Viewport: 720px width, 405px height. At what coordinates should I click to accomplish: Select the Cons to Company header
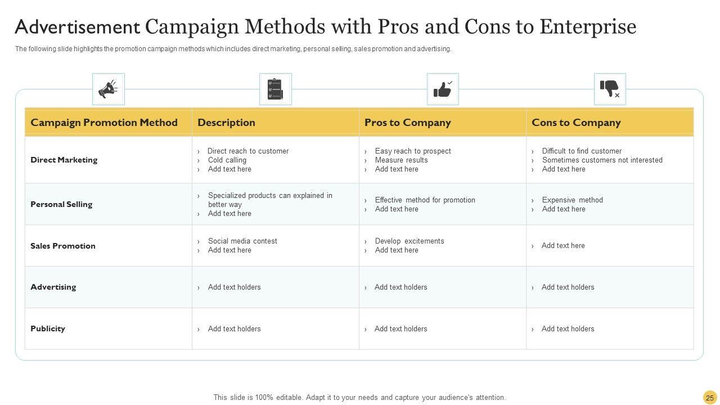click(576, 123)
